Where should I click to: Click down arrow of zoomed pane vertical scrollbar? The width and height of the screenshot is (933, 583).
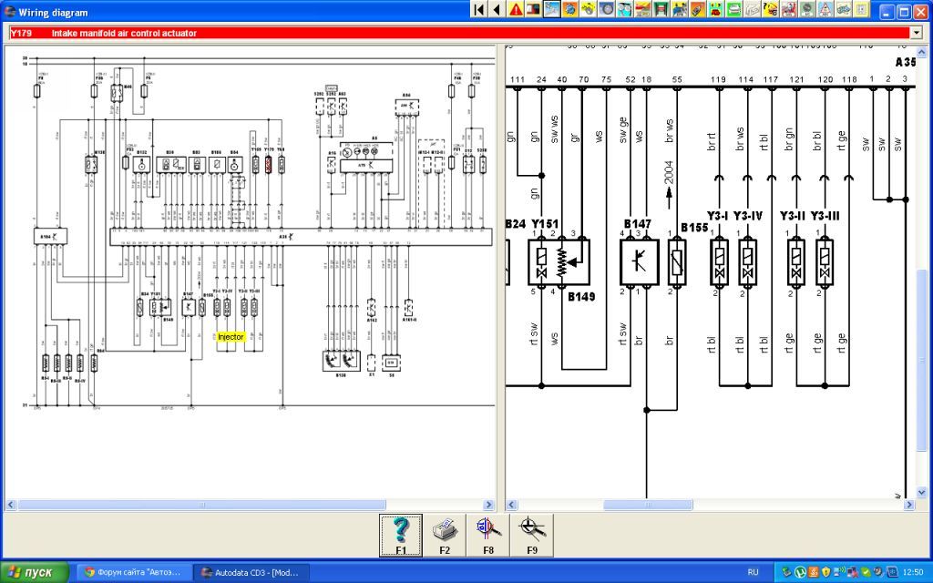[922, 493]
